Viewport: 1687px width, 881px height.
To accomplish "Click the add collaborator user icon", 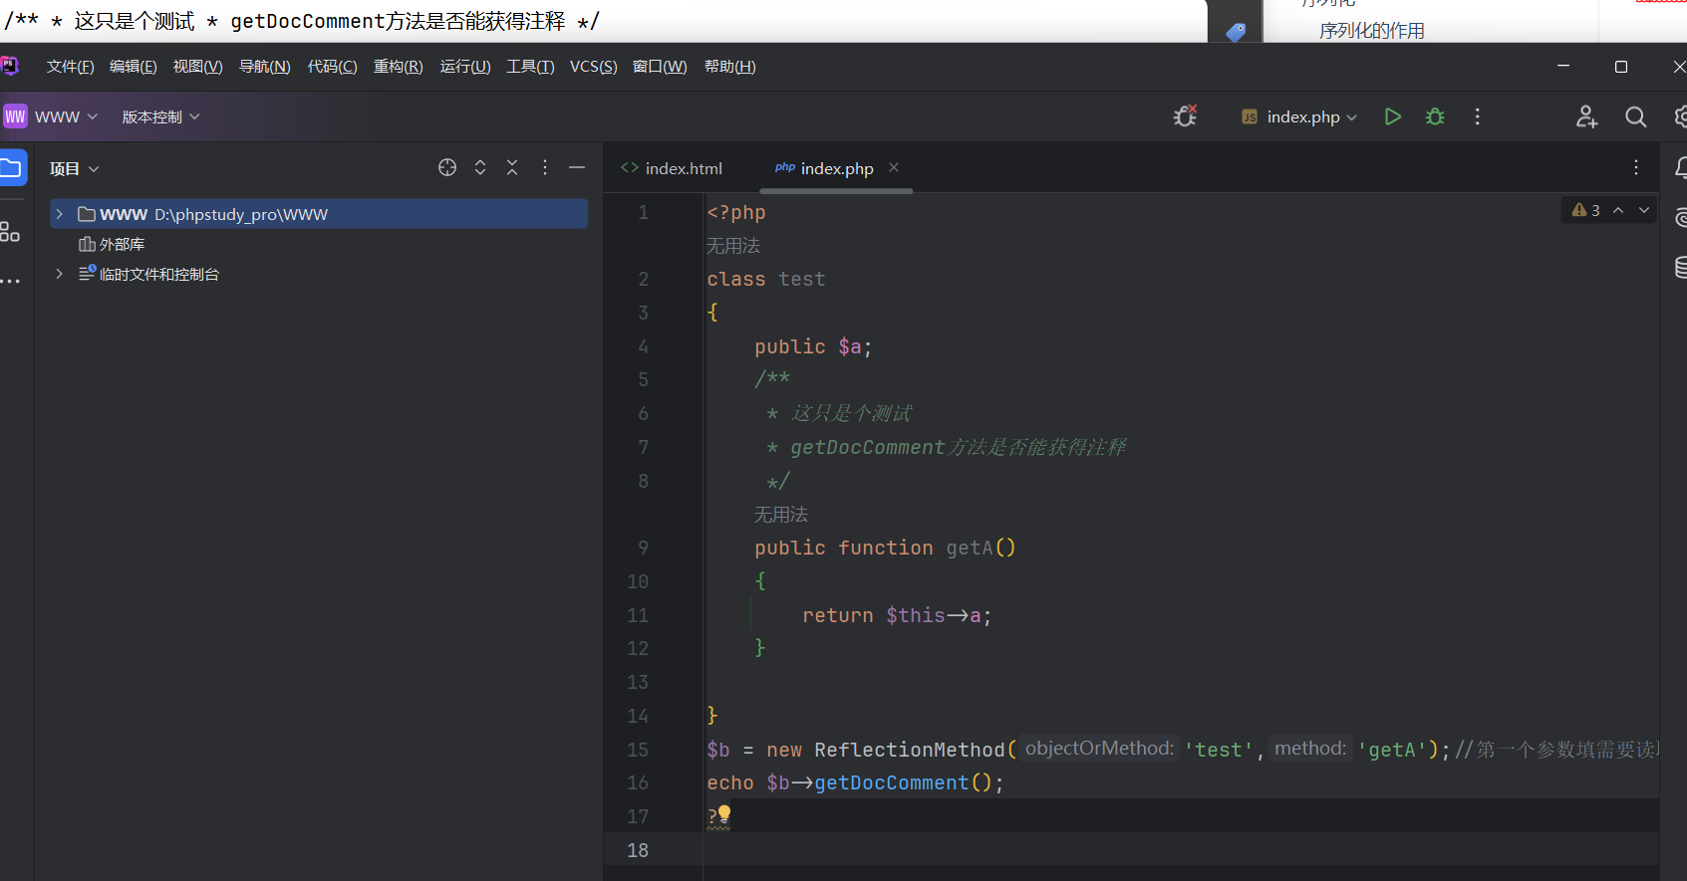I will 1586,117.
